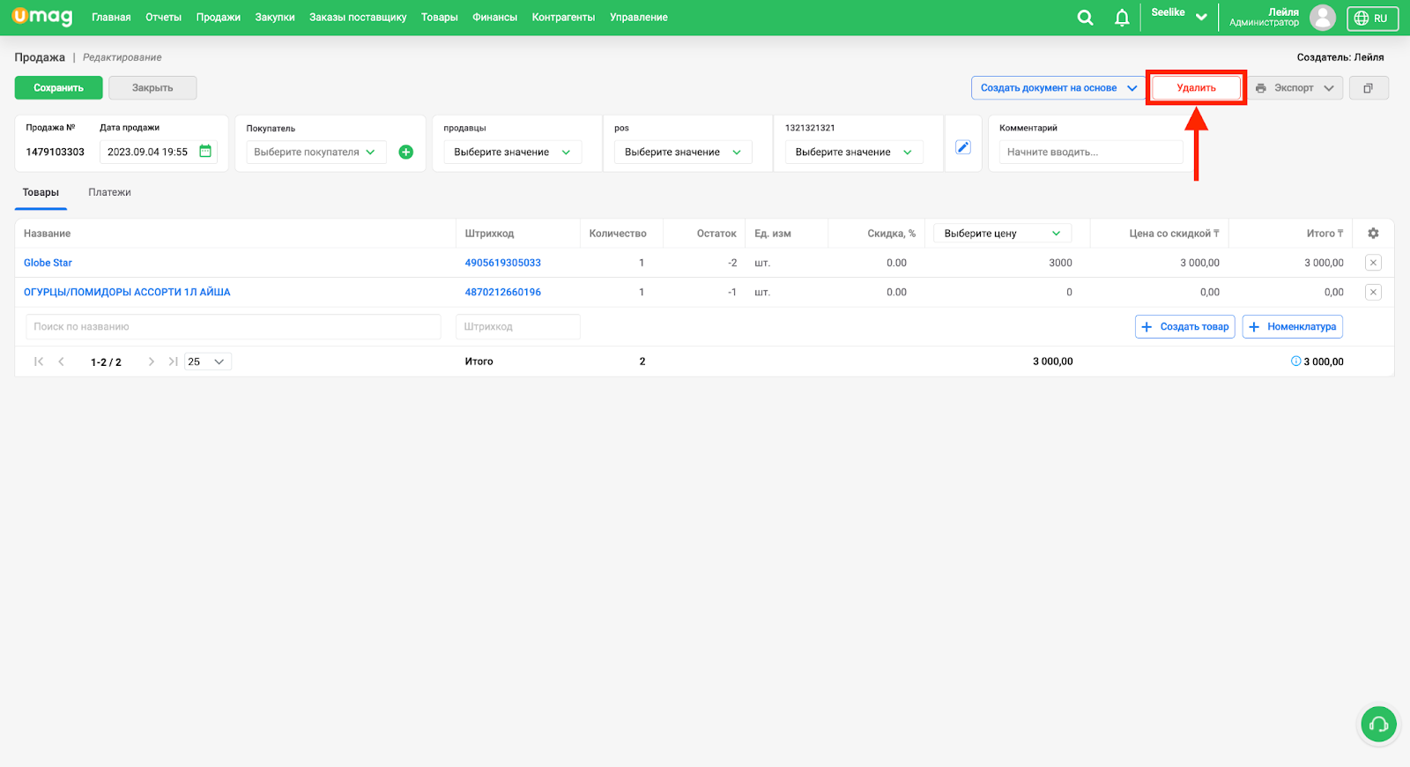Click the Остаток column header
Image resolution: width=1410 pixels, height=767 pixels.
(716, 234)
